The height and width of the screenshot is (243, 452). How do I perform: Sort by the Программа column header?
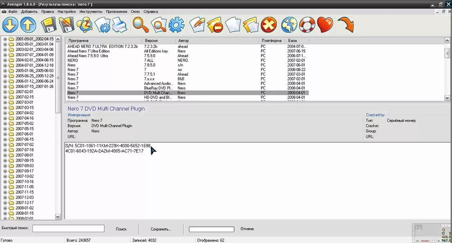click(104, 40)
